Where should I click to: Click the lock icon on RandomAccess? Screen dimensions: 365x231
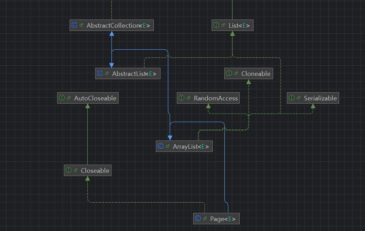[189, 98]
